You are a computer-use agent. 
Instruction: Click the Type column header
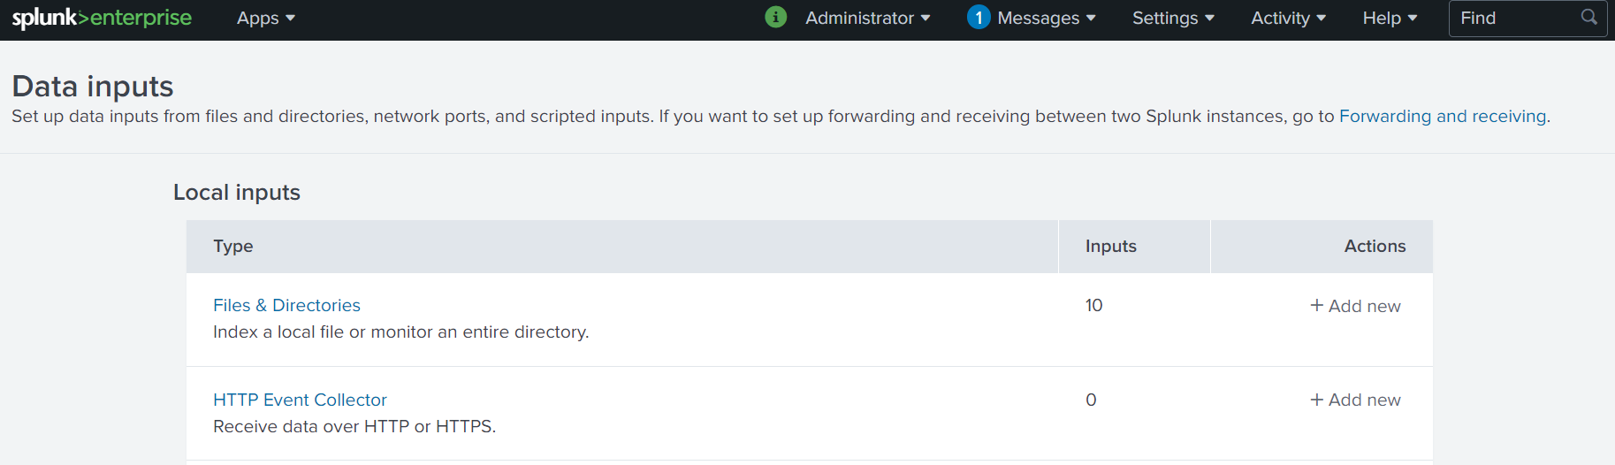pos(233,246)
